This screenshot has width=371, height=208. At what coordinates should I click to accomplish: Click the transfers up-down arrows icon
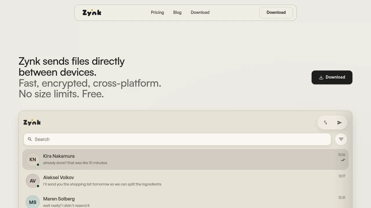(x=325, y=122)
